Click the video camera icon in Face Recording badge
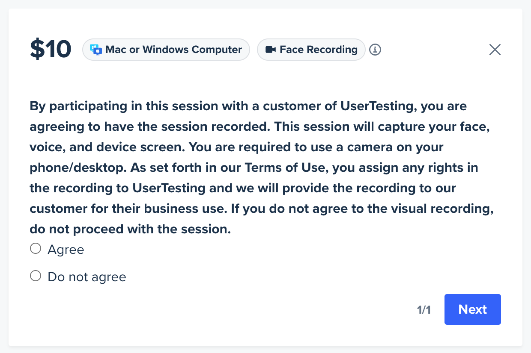 tap(270, 50)
